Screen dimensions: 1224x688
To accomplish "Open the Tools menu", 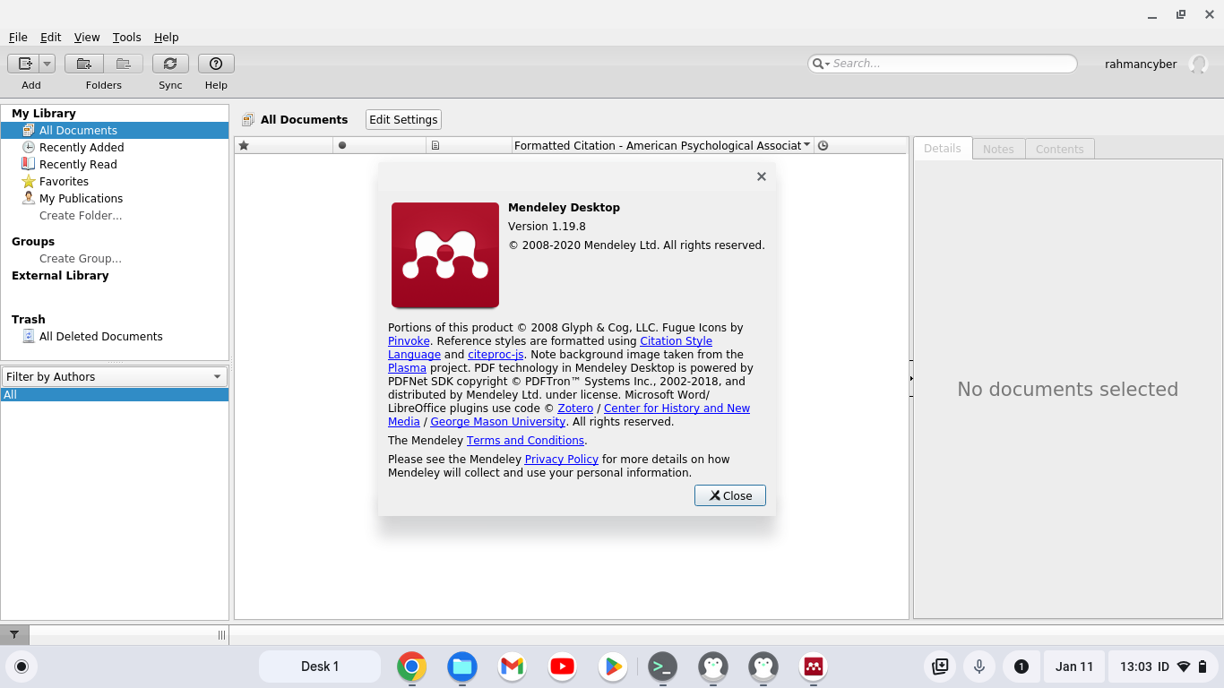I will pos(126,37).
